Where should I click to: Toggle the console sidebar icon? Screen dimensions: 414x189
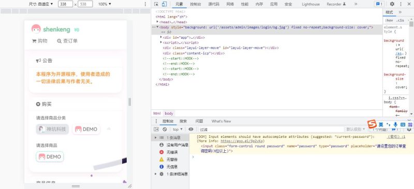156,129
